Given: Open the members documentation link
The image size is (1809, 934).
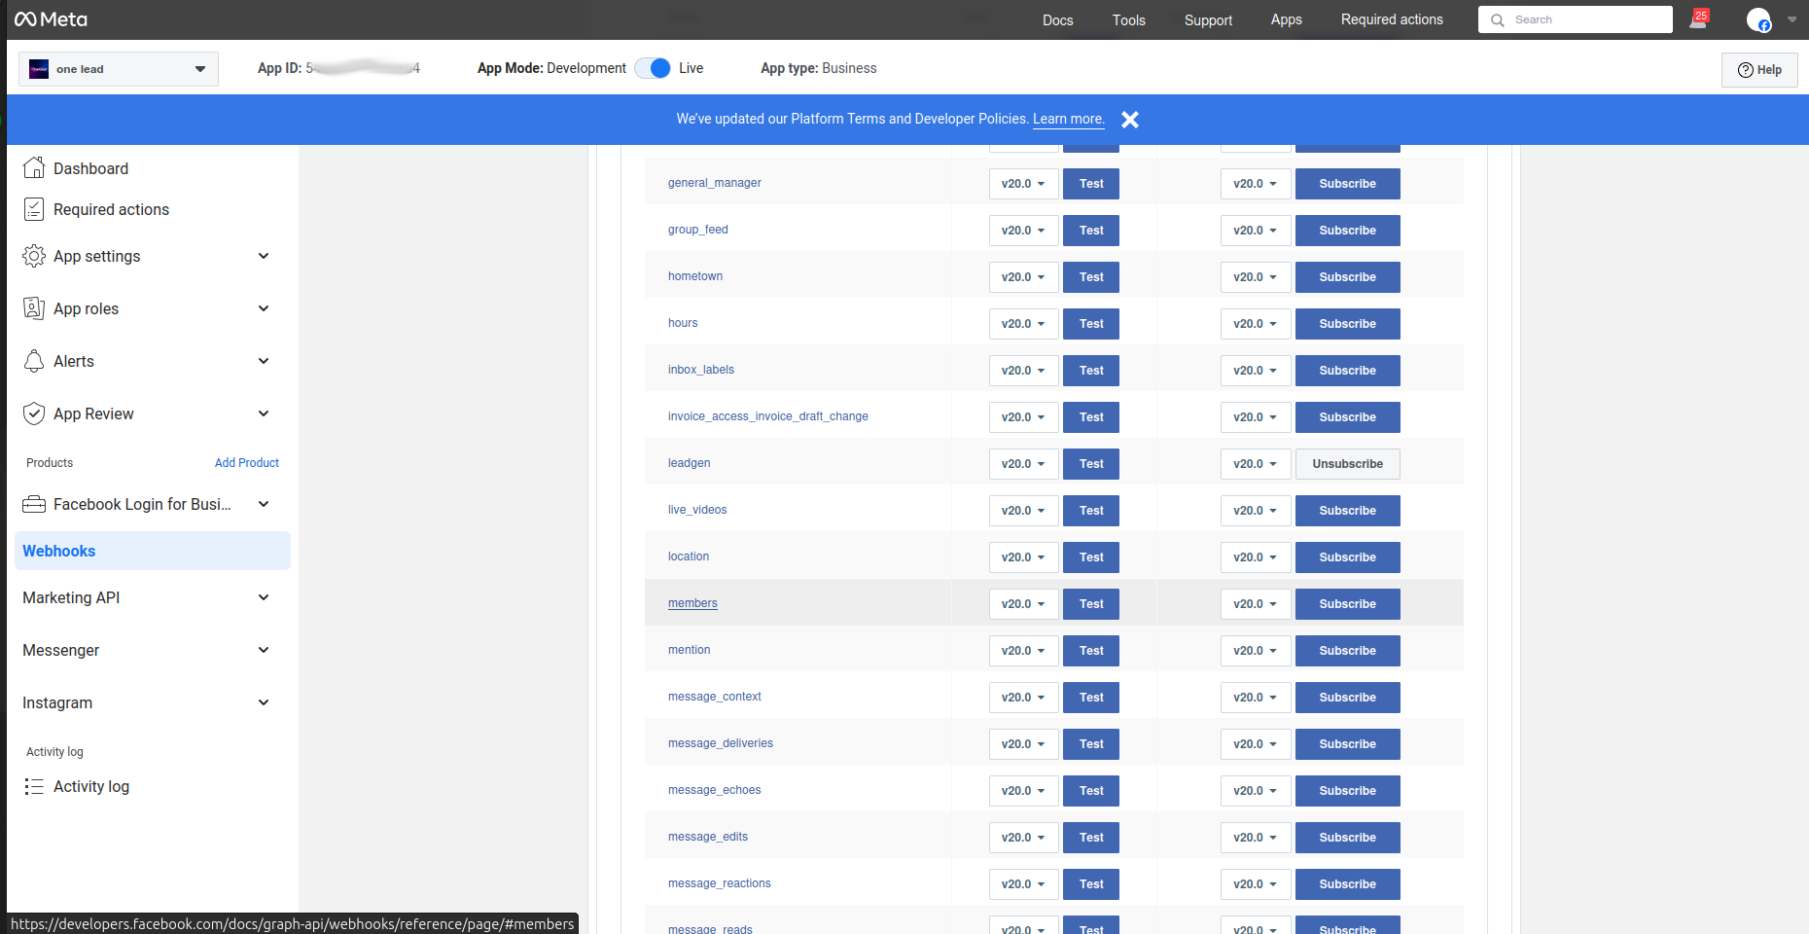Looking at the screenshot, I should click(692, 603).
